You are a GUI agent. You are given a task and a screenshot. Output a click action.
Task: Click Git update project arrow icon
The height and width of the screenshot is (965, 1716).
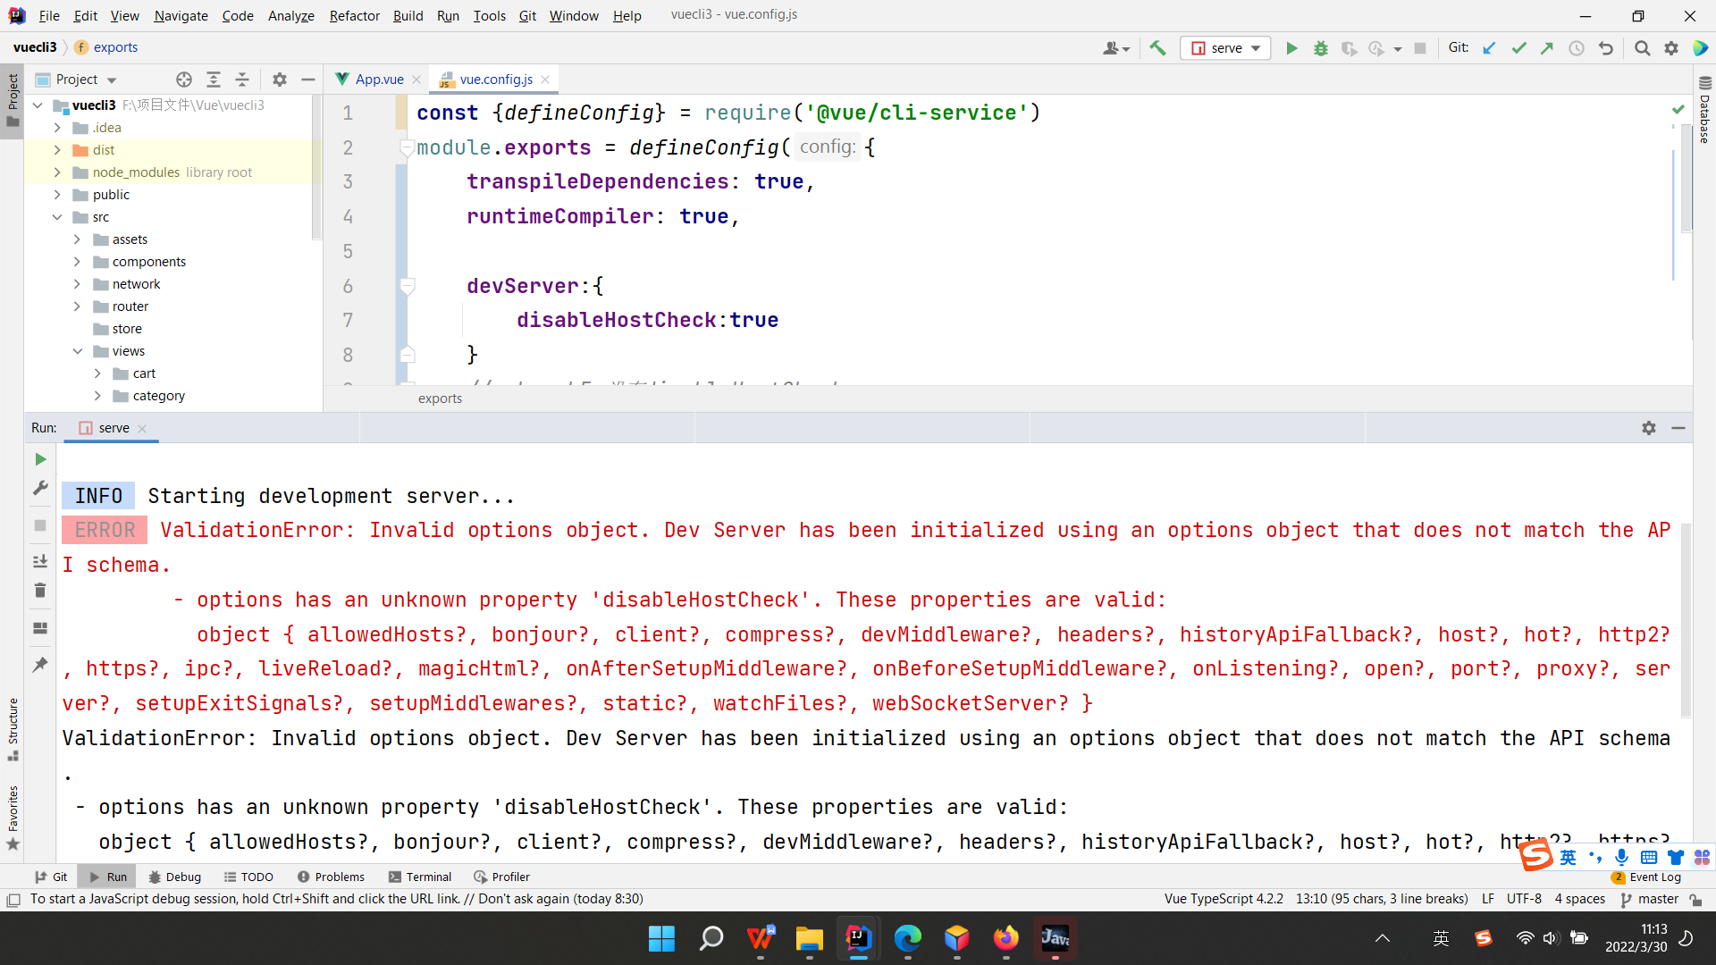point(1489,48)
